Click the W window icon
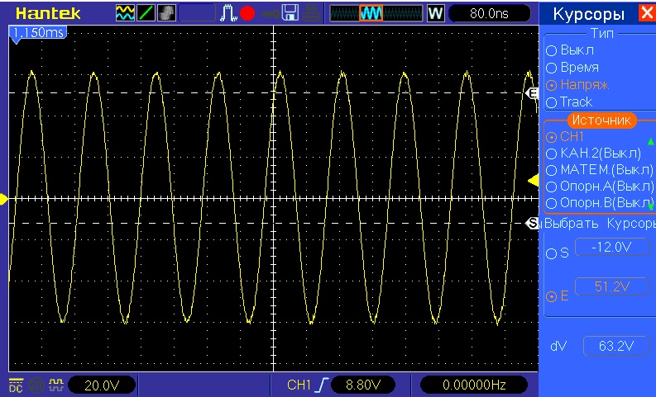 click(x=436, y=13)
